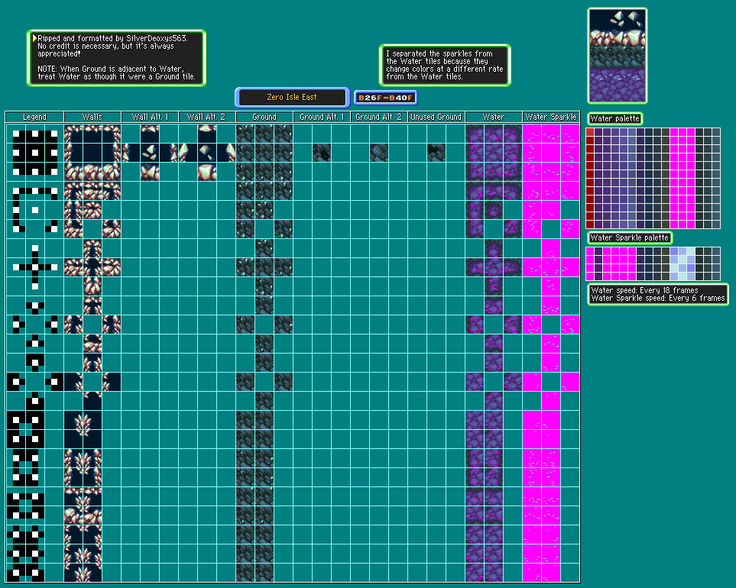Screen dimensions: 736x588
Task: Click the "Water speed: Every 18 frames" line
Action: [644, 290]
